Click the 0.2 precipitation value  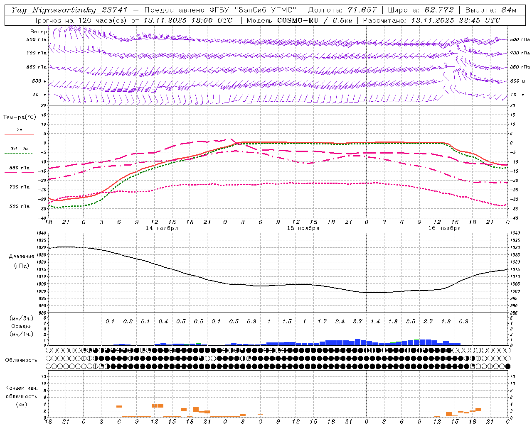tap(128, 322)
